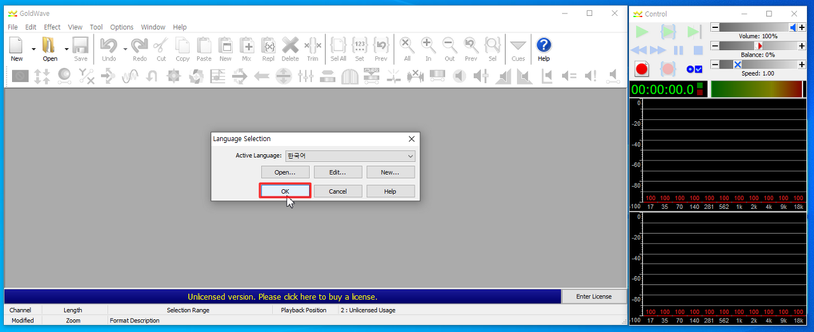Click Play to end button in Control

tap(694, 32)
